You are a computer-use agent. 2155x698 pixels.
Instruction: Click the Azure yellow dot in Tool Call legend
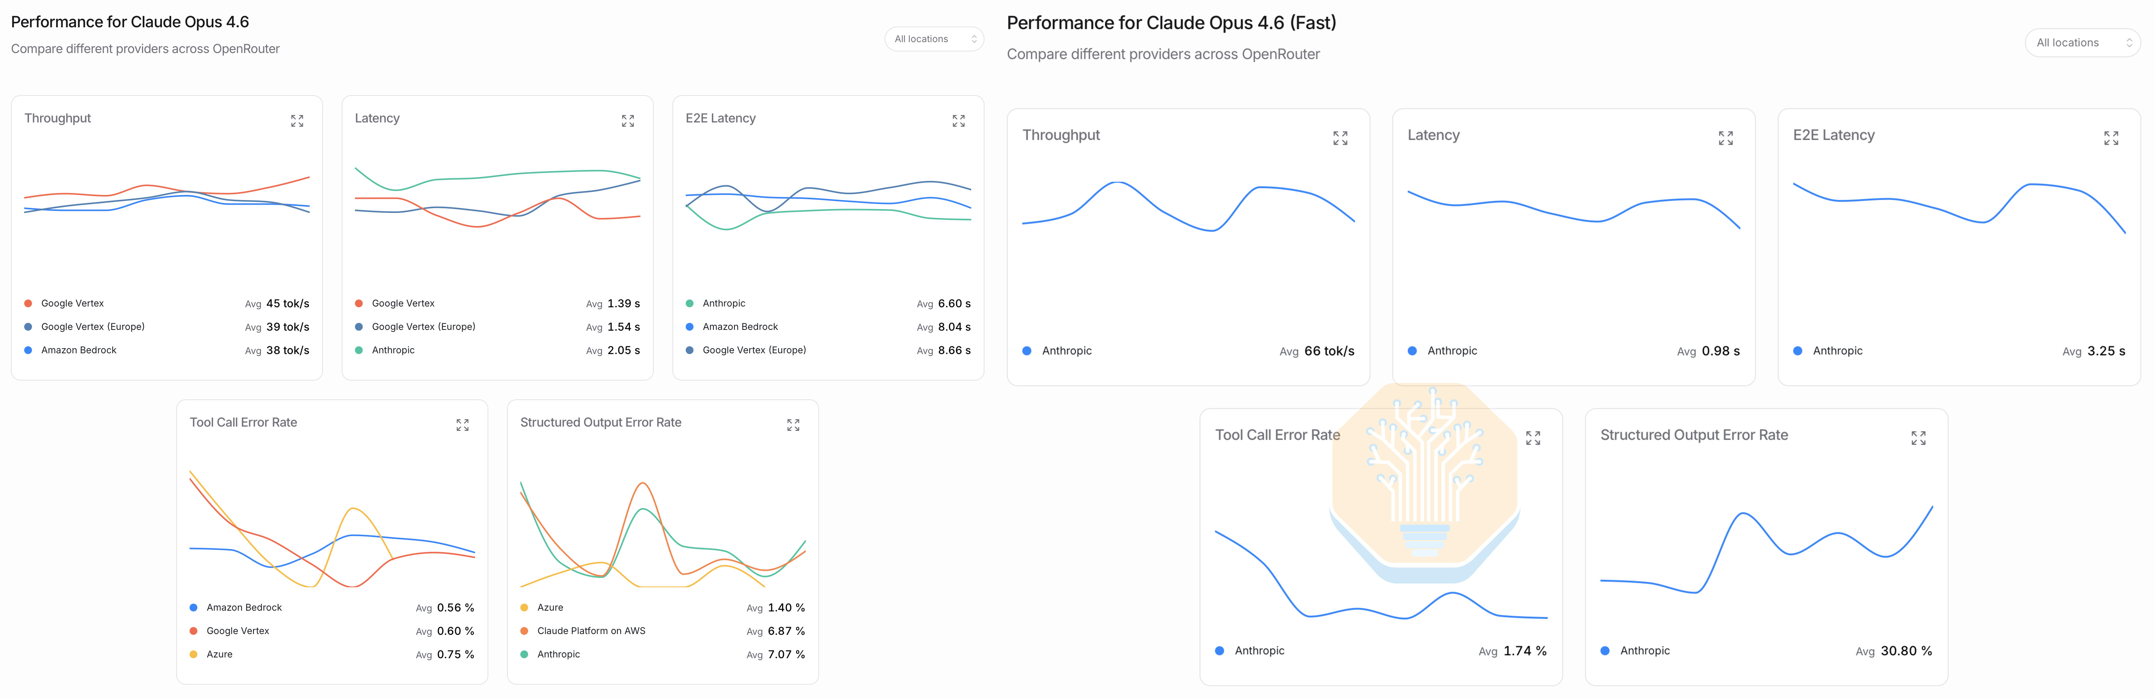click(193, 655)
